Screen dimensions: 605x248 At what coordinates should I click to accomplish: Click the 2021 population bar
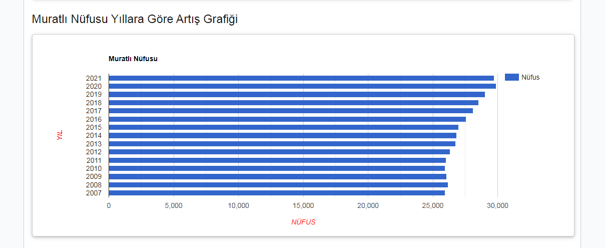[x=300, y=78]
